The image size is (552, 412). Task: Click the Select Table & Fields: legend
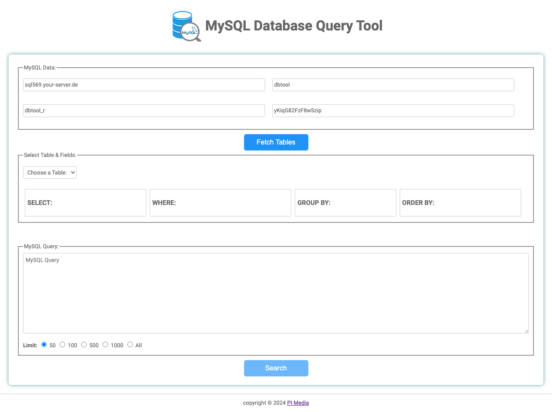click(x=50, y=155)
